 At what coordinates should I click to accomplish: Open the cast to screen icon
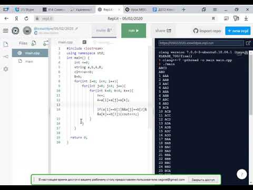(226, 18)
